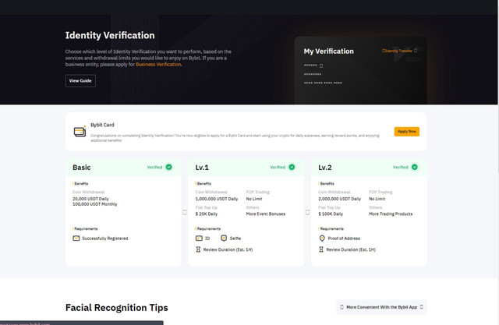Open the Identity Transfer link
The height and width of the screenshot is (325, 499).
click(397, 51)
